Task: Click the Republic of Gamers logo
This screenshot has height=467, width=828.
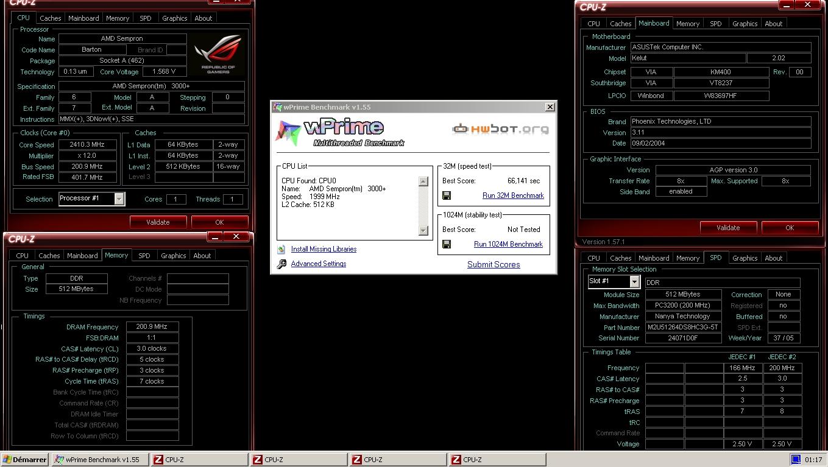Action: pos(218,54)
